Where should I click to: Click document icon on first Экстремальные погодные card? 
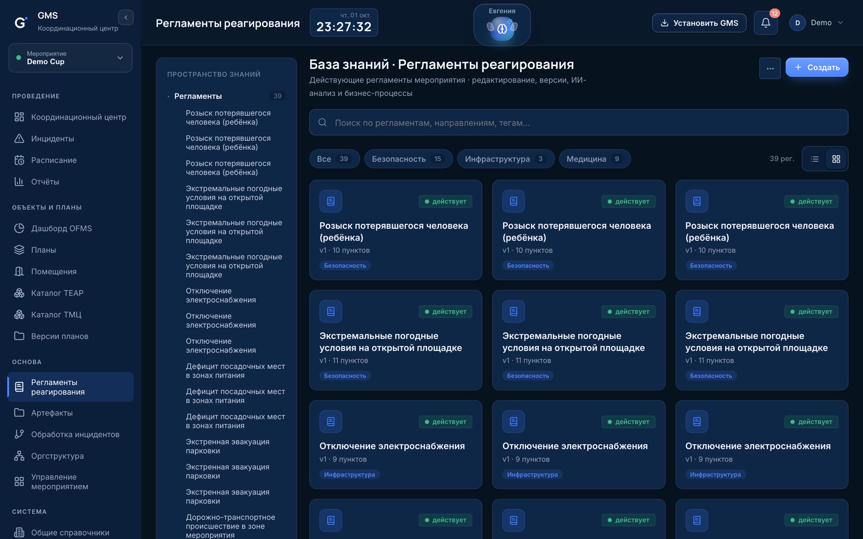tap(331, 311)
